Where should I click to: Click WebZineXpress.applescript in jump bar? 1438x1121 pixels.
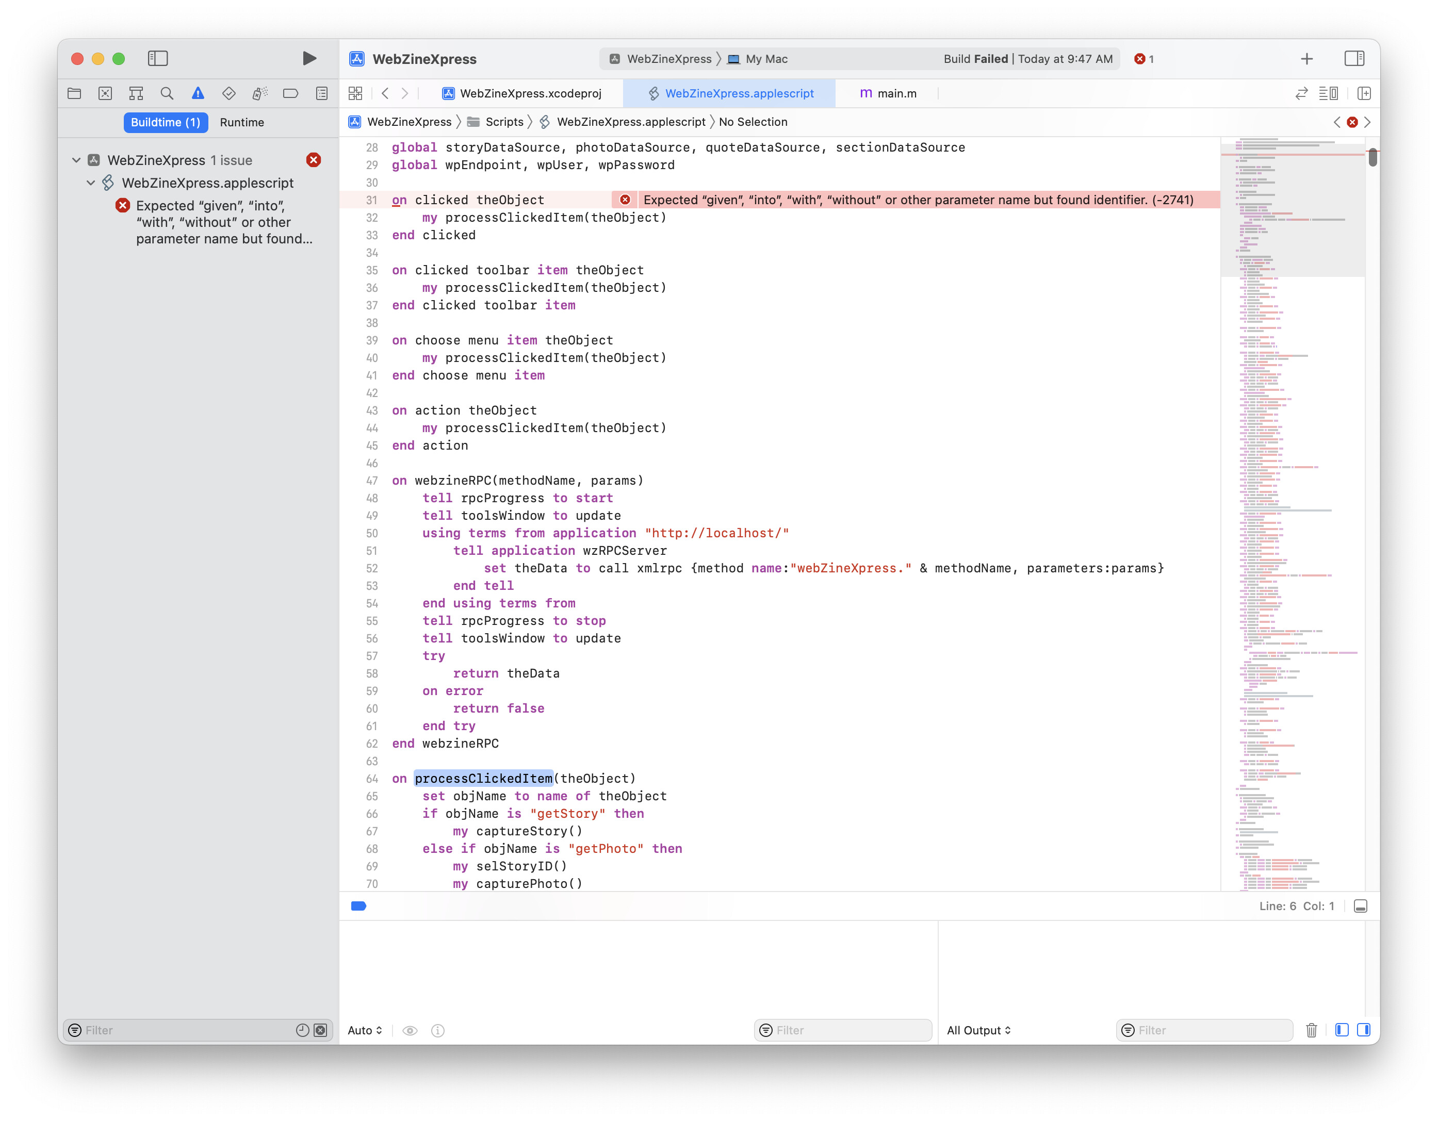622,122
